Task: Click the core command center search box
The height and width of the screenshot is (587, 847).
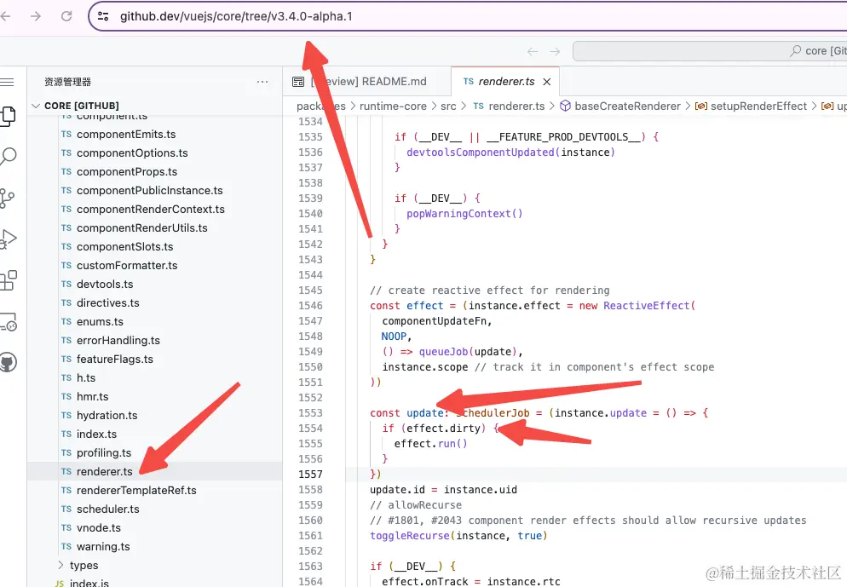Action: [x=710, y=51]
